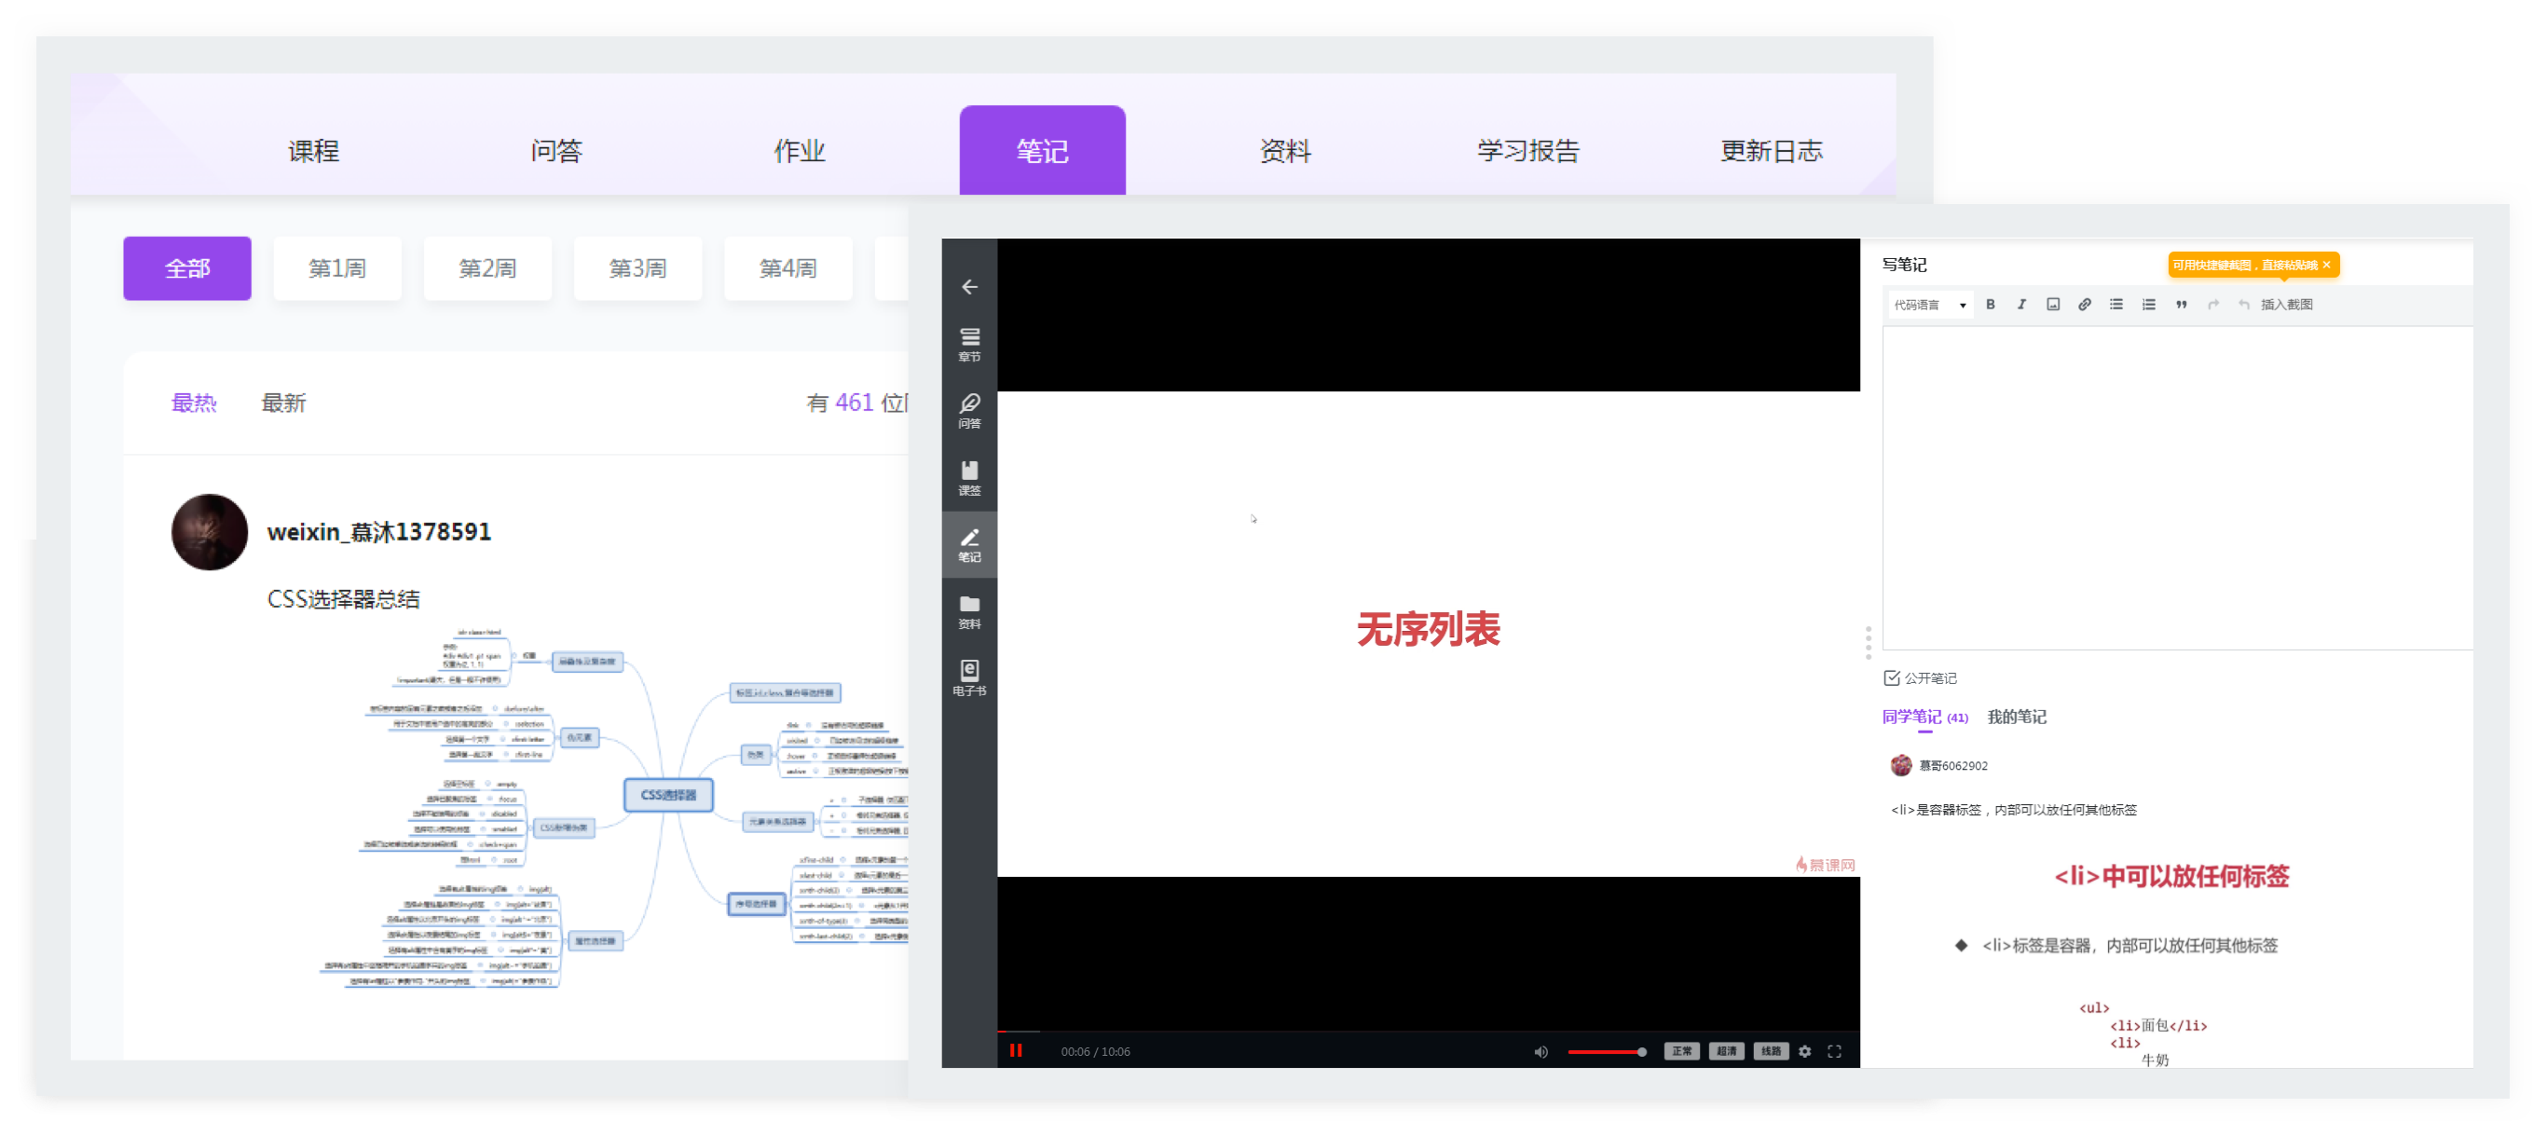Screen dimensions: 2547x1135
Task: Filter notes by 第2周
Action: 487,268
